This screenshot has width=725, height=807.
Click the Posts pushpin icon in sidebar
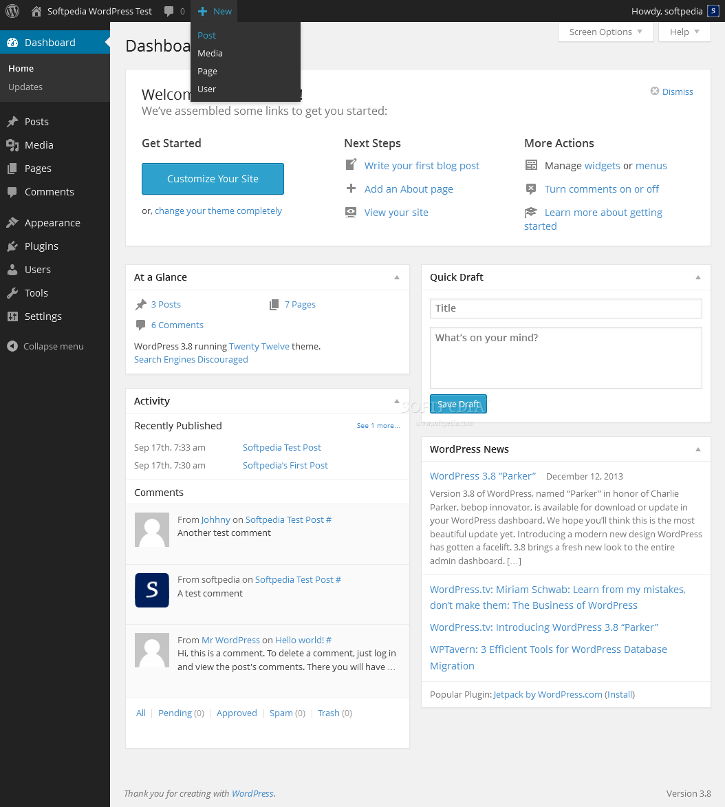(x=12, y=122)
